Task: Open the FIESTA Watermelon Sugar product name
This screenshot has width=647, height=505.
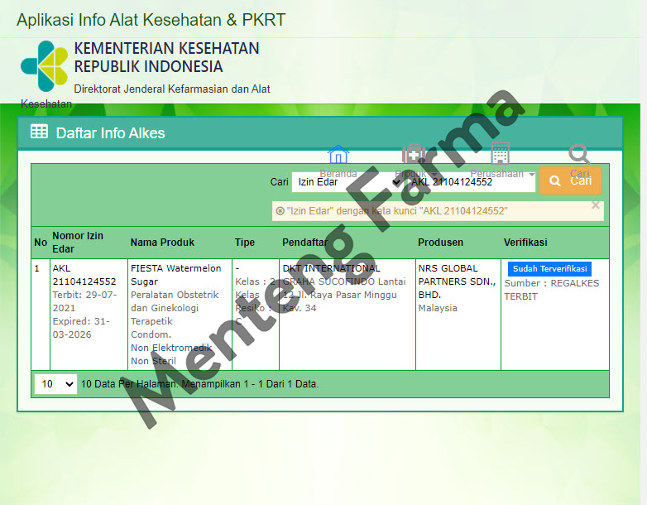Action: tap(176, 275)
